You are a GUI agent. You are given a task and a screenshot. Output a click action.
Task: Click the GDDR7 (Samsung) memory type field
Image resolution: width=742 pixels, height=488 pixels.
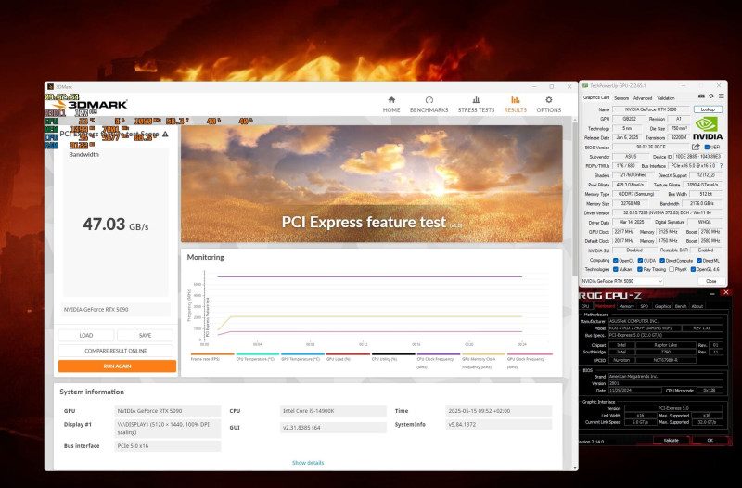[635, 194]
